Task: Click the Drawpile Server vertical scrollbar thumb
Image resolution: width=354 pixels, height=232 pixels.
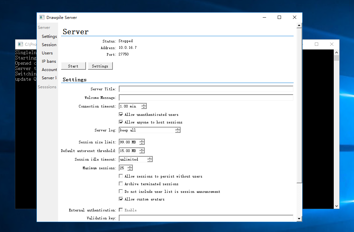Action: click(x=299, y=106)
